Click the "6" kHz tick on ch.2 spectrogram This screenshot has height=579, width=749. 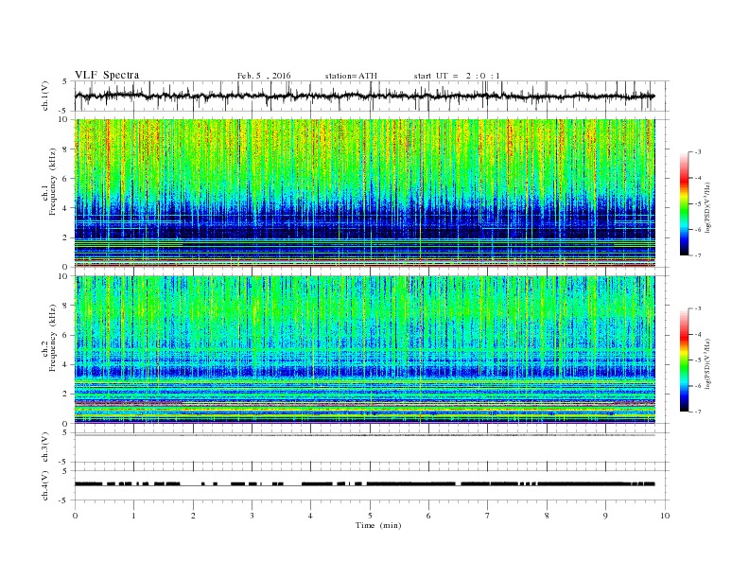point(66,335)
